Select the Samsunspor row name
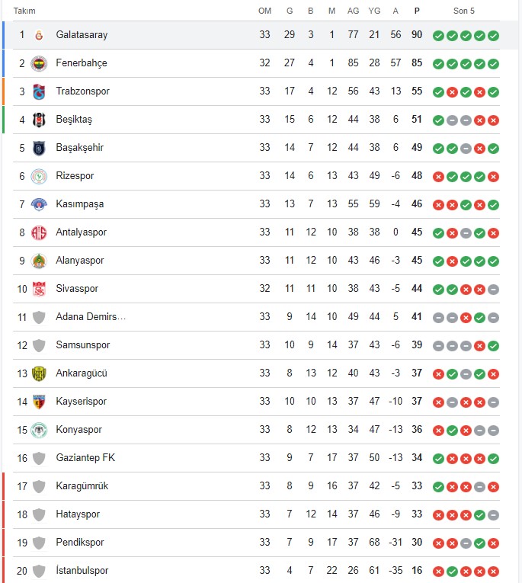The height and width of the screenshot is (583, 522). (x=82, y=345)
